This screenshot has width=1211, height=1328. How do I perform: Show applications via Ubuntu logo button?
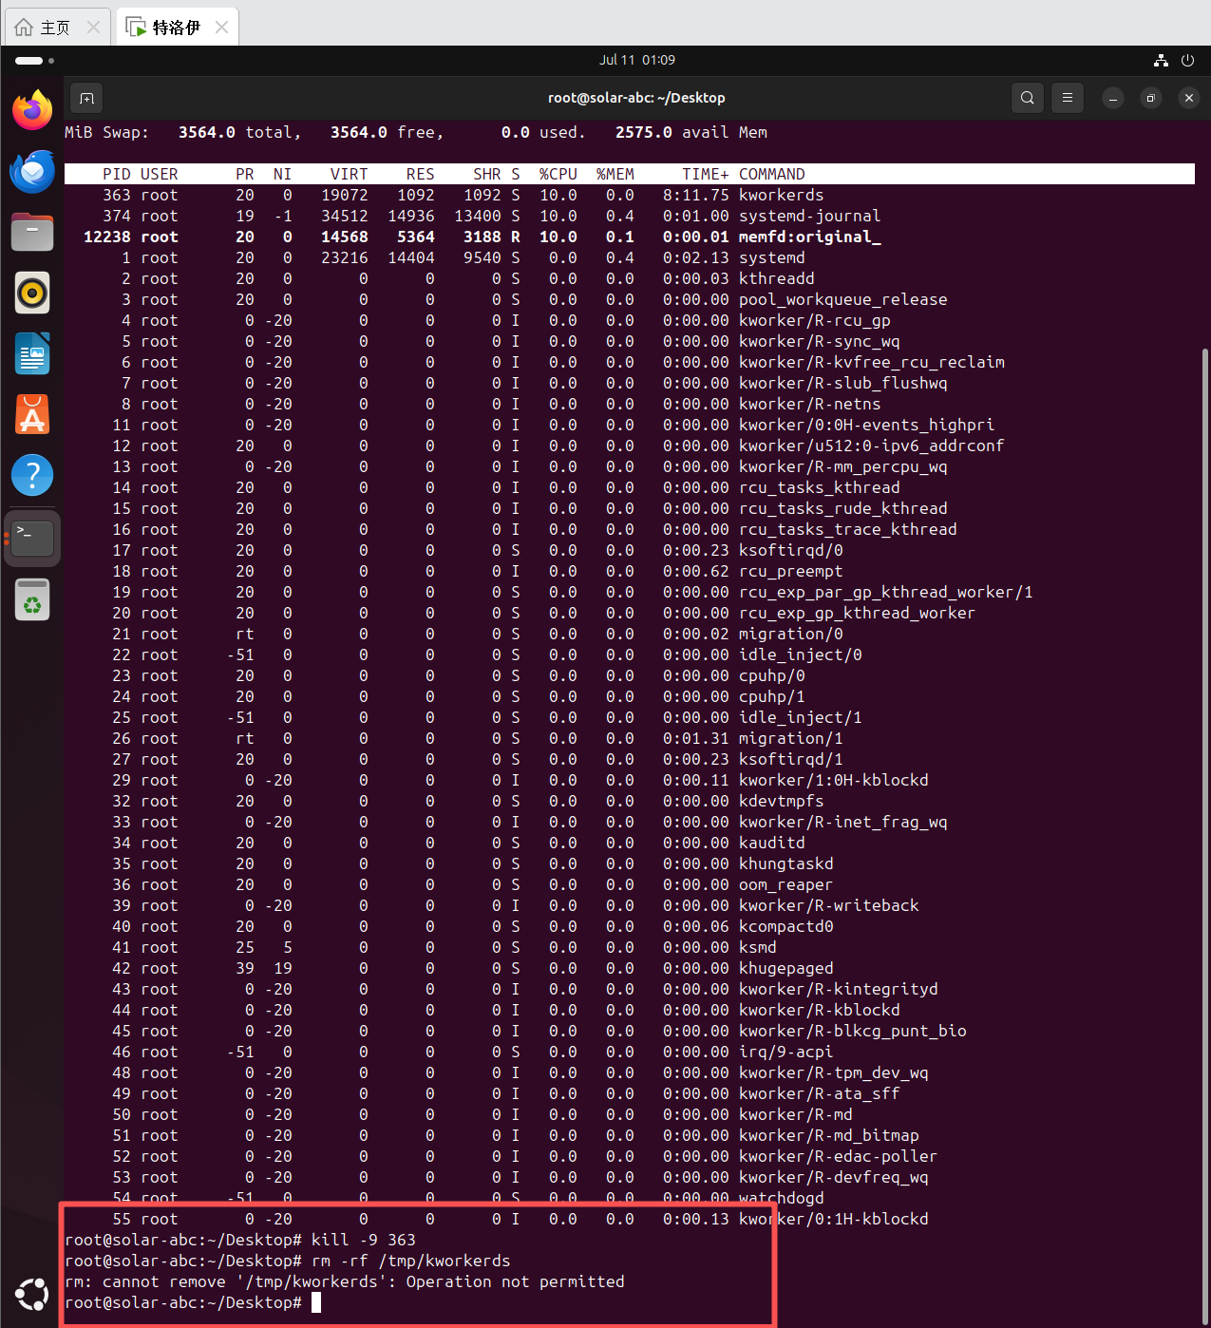click(32, 1294)
